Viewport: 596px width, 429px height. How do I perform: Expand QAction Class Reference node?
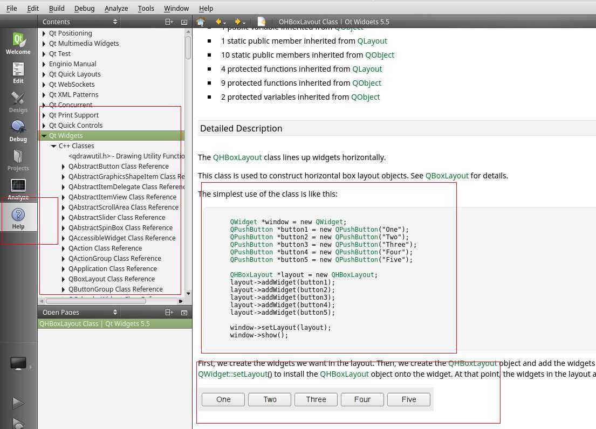point(64,248)
